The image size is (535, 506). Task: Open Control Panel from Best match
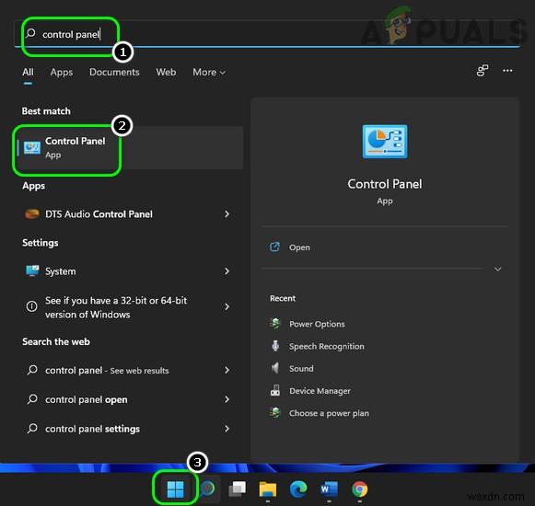[129, 147]
